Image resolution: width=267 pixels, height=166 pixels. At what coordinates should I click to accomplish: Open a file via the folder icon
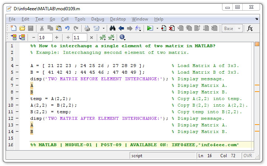coord(22,28)
